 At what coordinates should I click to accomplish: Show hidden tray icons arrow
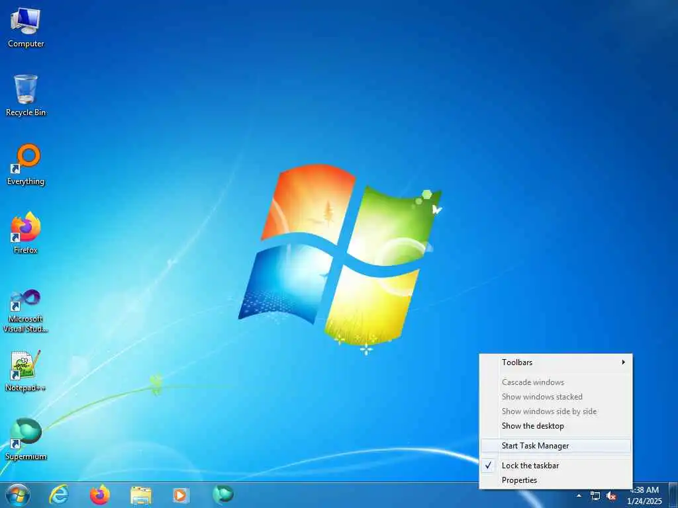coord(579,495)
